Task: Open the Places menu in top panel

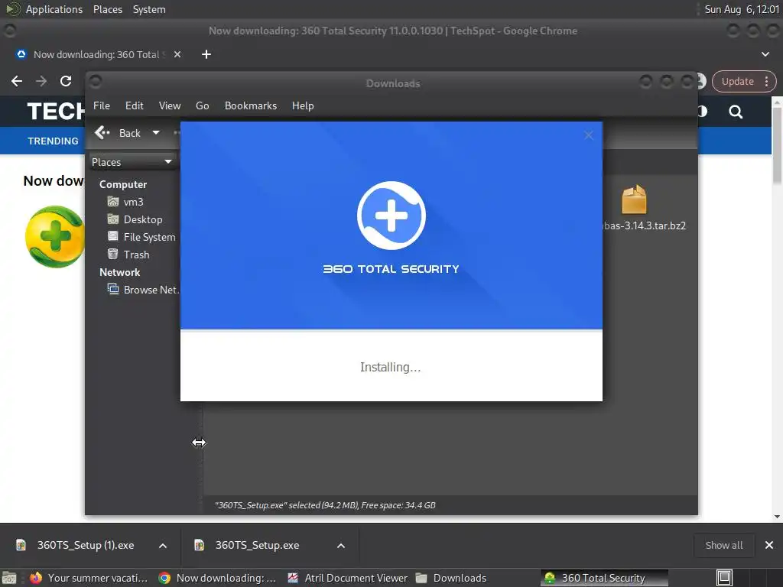Action: pyautogui.click(x=107, y=9)
